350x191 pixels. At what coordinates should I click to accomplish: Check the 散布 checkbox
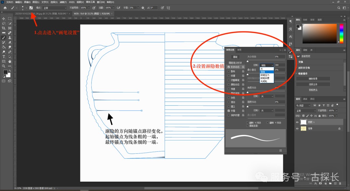pos(228,71)
